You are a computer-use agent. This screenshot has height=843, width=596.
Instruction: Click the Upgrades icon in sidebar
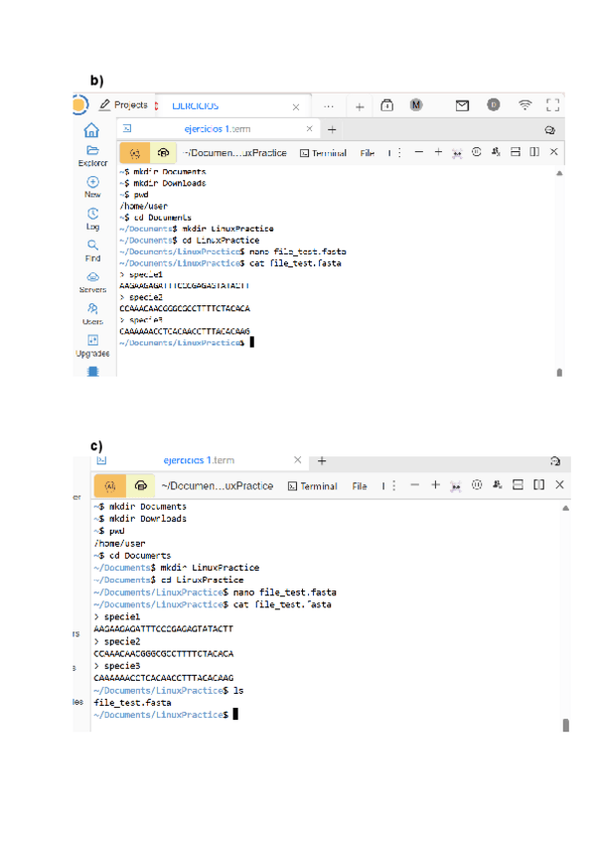click(91, 342)
